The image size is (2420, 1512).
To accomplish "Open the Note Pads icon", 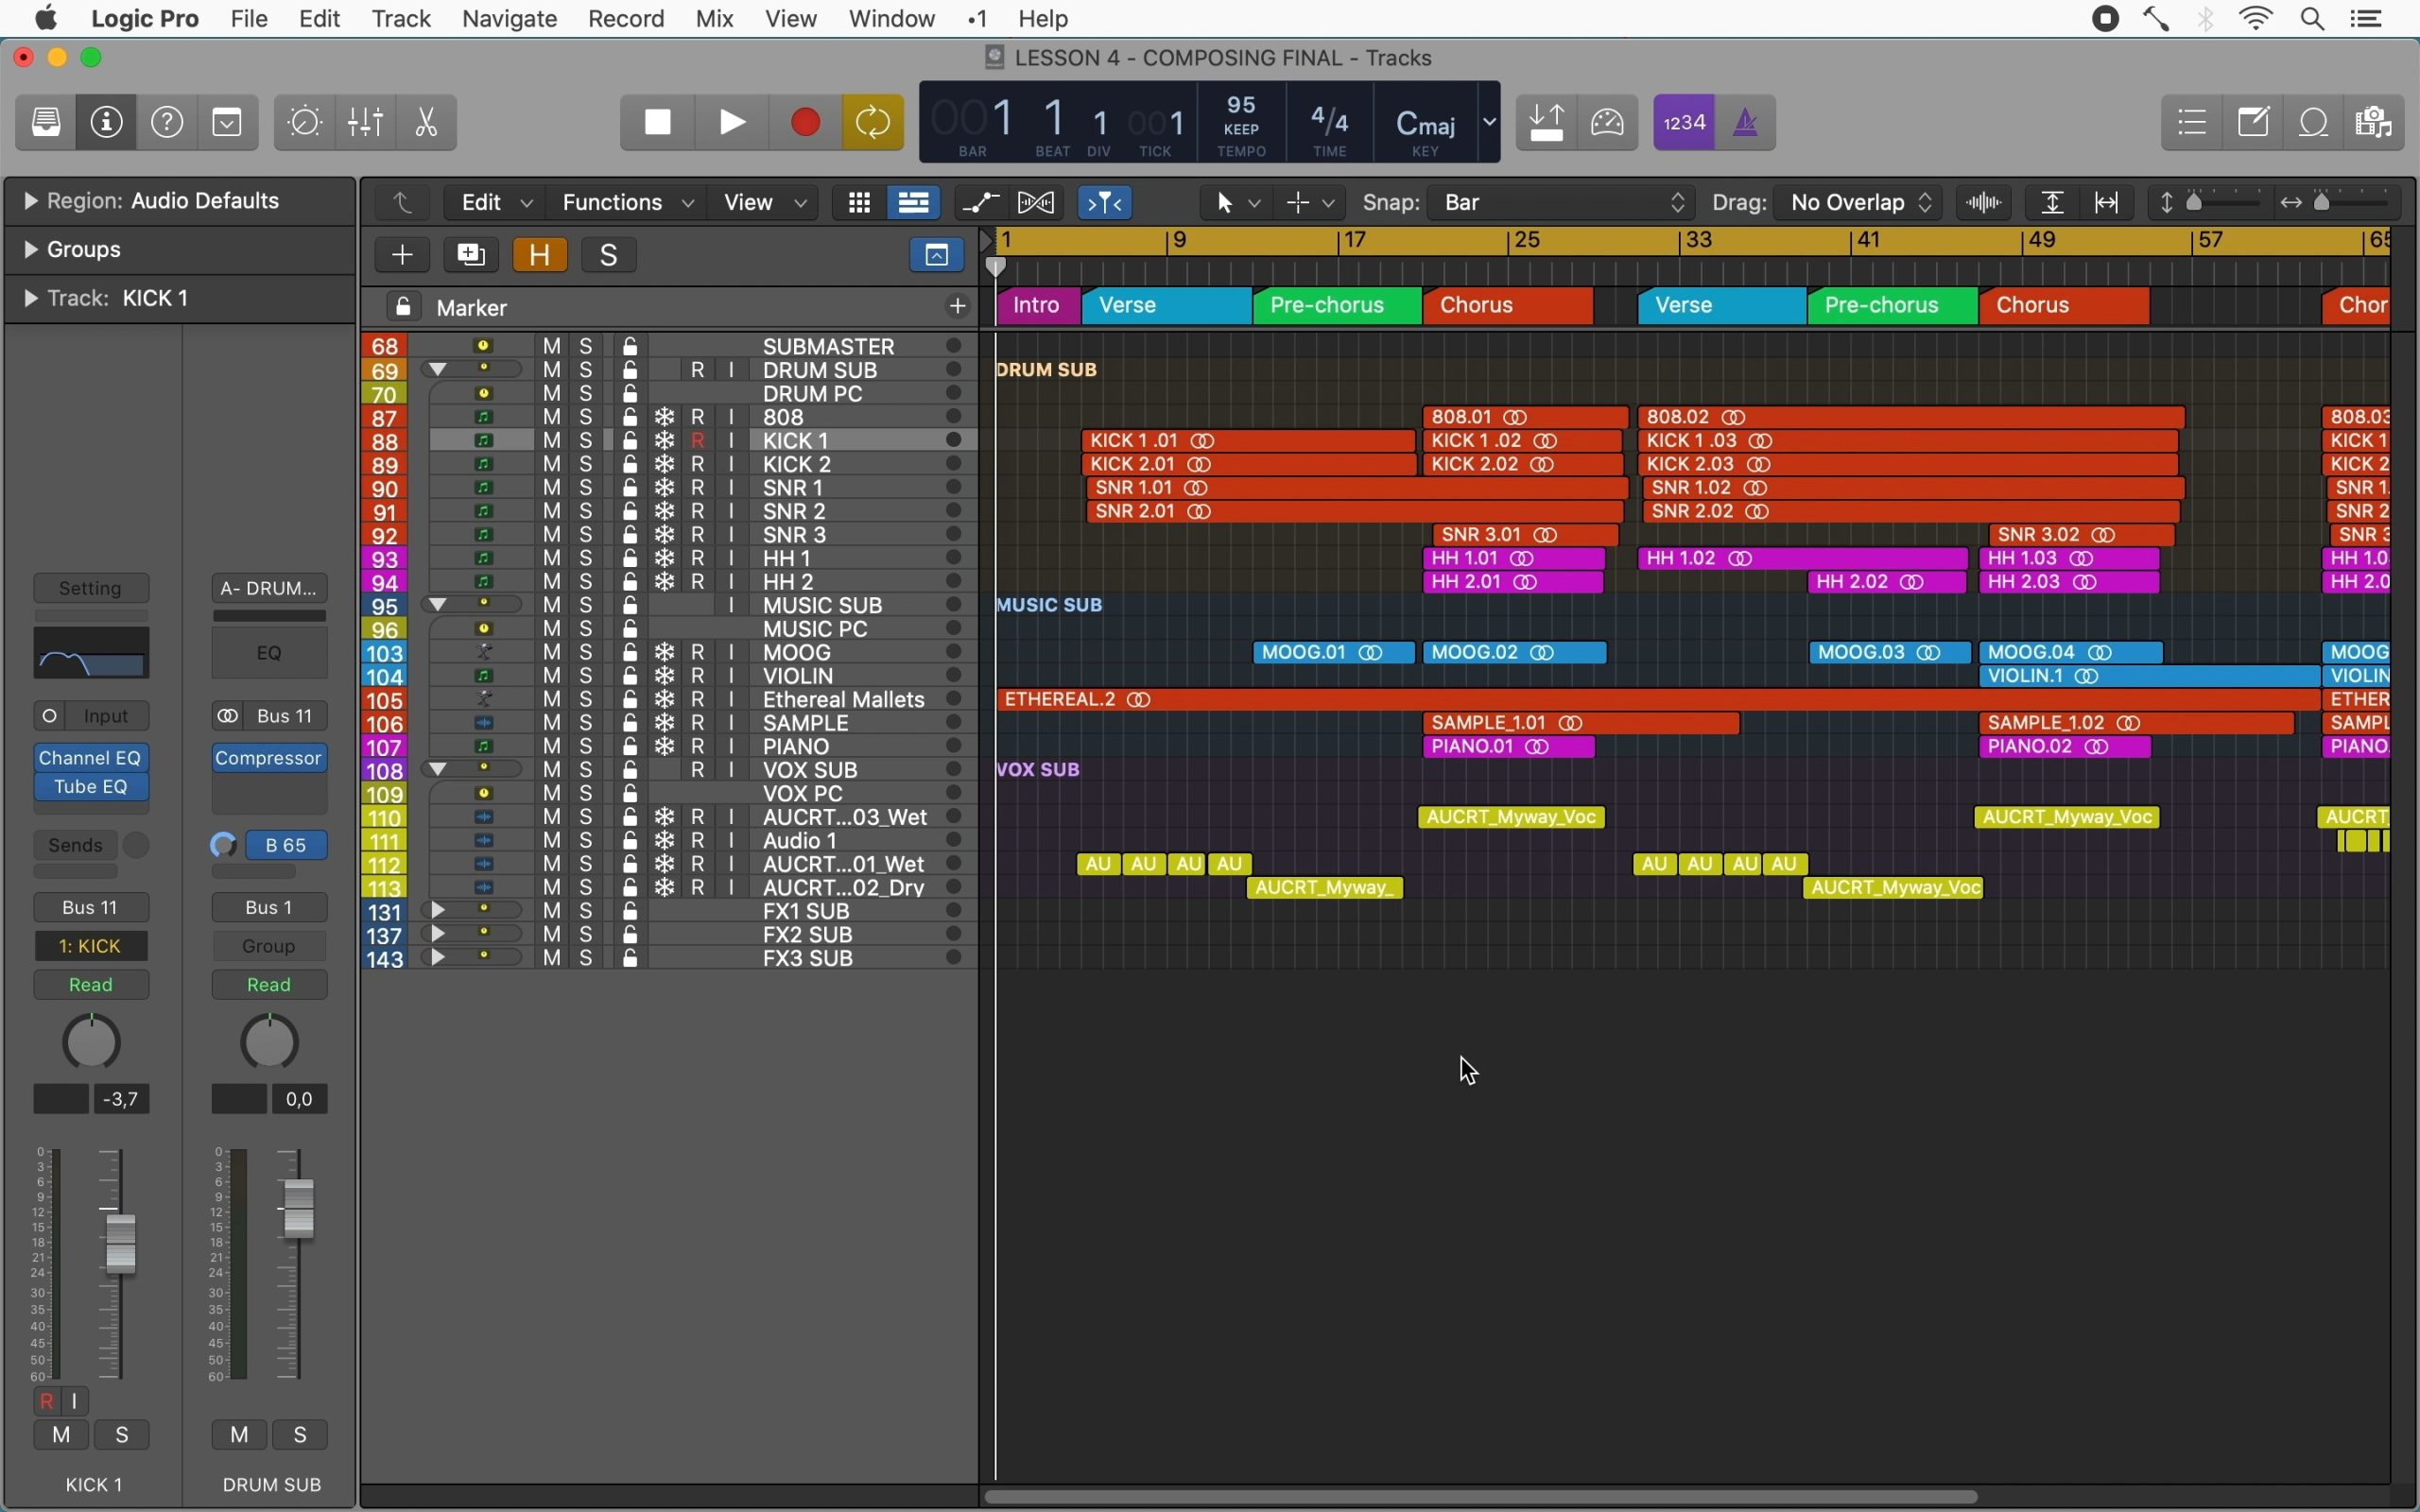I will coord(2254,122).
